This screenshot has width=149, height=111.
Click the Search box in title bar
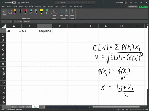point(75,3)
